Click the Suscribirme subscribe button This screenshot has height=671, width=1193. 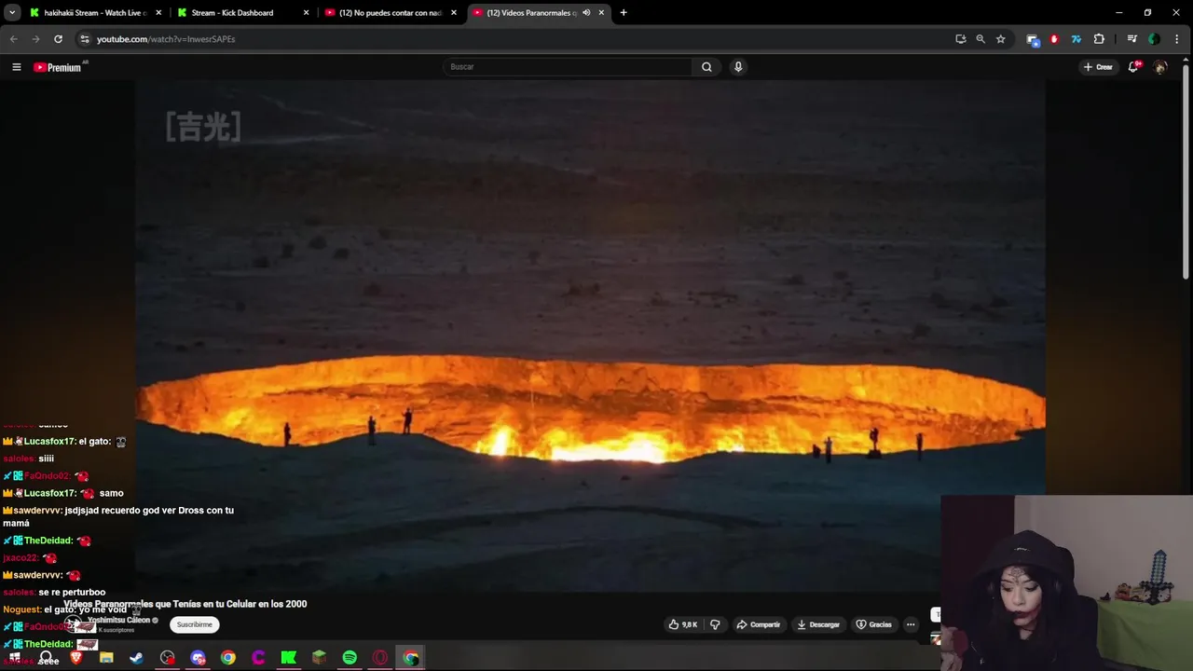pyautogui.click(x=195, y=624)
